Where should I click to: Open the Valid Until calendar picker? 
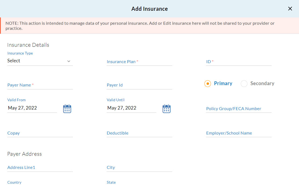pos(166,108)
